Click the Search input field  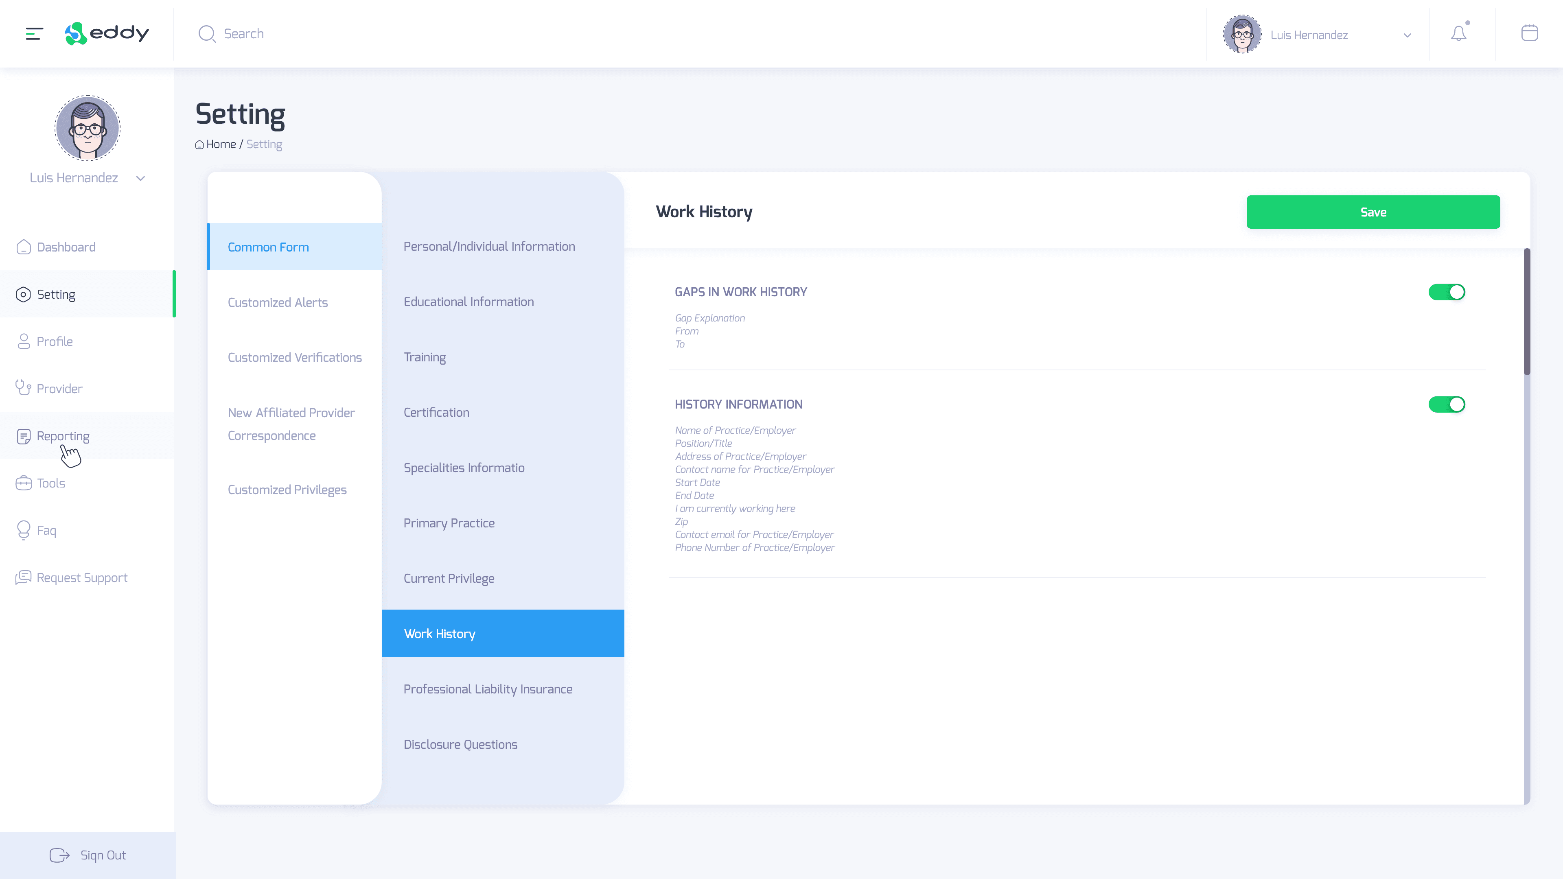tap(244, 33)
